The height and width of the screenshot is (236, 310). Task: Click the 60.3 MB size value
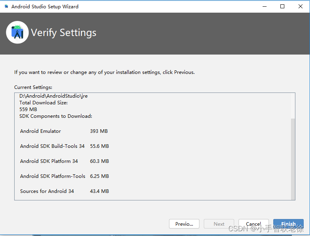(100, 161)
